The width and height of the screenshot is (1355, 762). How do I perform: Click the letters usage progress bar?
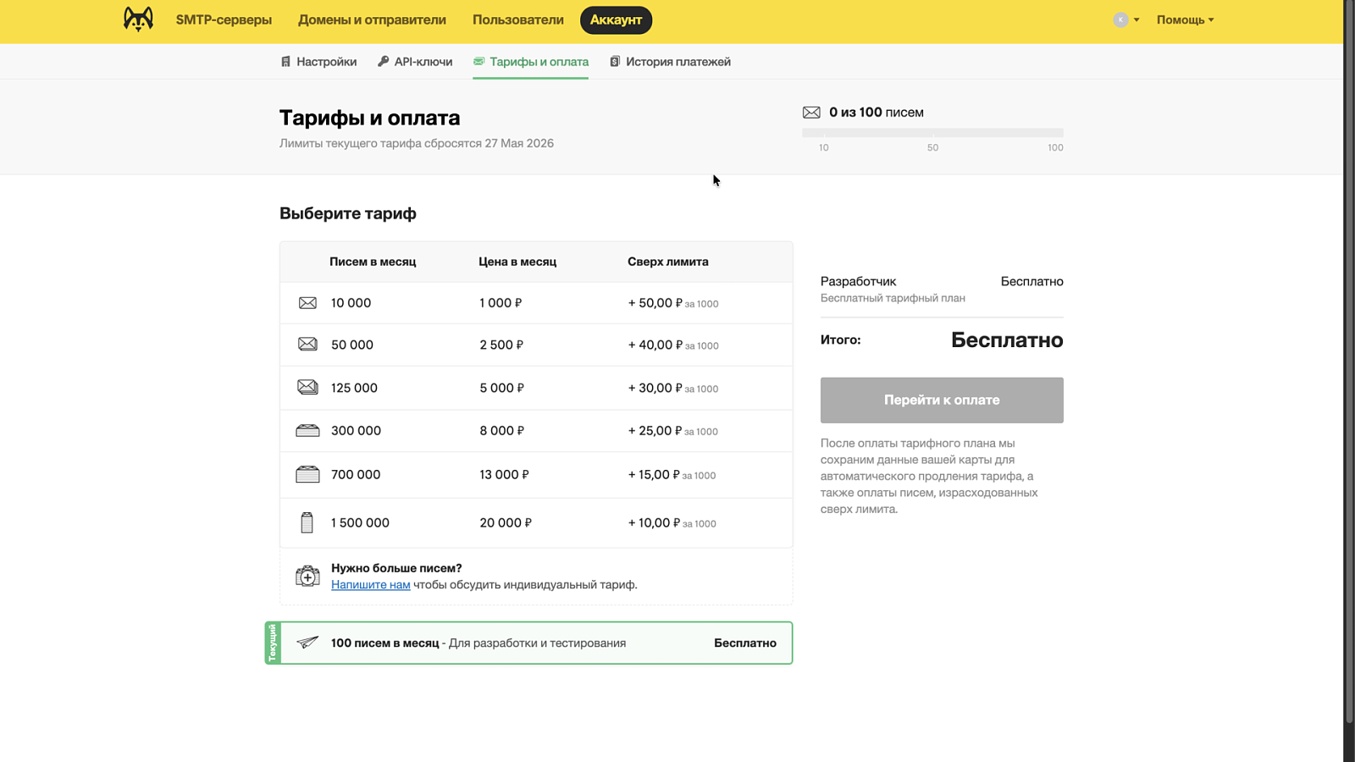pos(932,133)
